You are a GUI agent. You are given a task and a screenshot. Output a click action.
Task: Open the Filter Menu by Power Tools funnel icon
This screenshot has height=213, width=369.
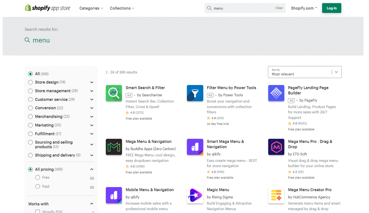click(195, 93)
